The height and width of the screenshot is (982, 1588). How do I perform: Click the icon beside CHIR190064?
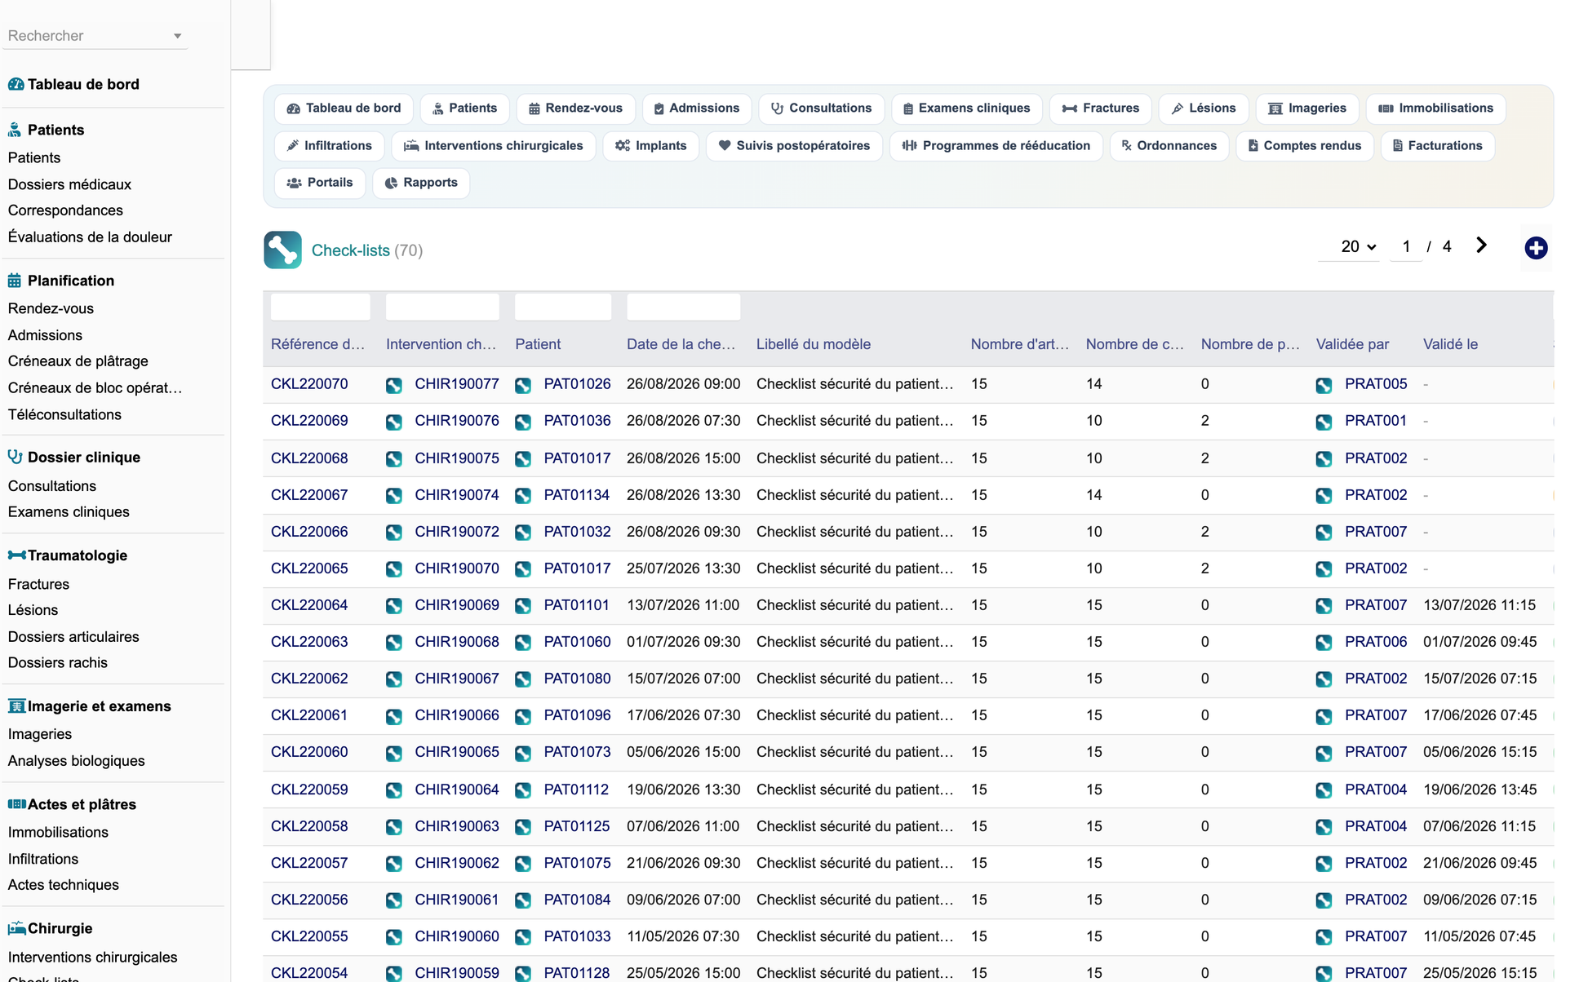pyautogui.click(x=394, y=790)
